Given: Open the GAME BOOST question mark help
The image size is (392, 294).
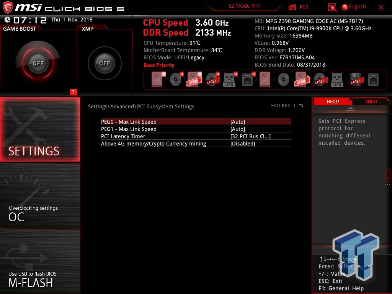Looking at the screenshot, I should pos(73,92).
